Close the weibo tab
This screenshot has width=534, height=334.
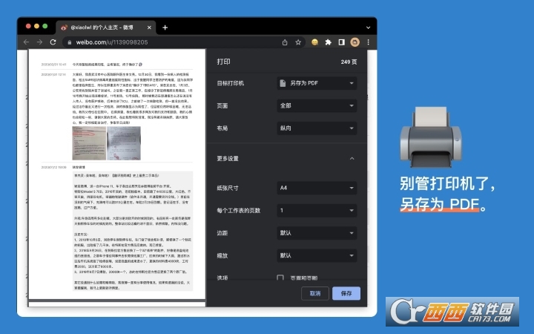[x=149, y=27]
